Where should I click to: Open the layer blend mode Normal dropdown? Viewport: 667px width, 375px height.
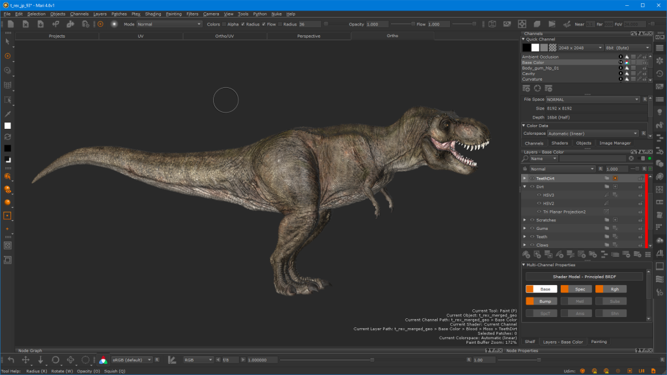click(x=562, y=169)
